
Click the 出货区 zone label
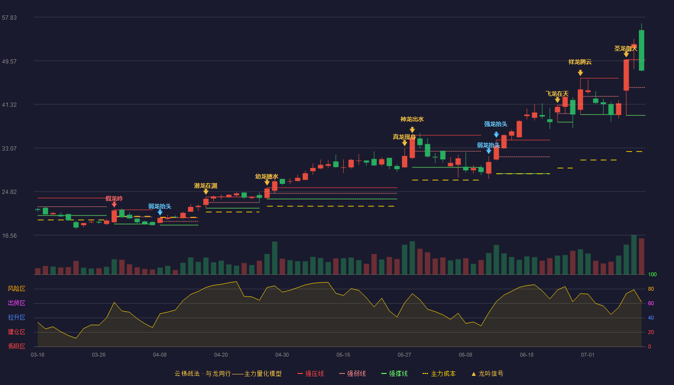(16, 303)
